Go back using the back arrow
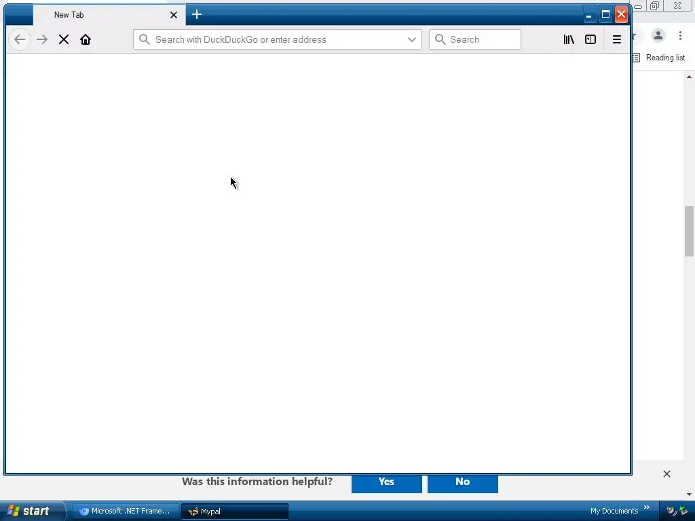The width and height of the screenshot is (695, 521). 20,39
